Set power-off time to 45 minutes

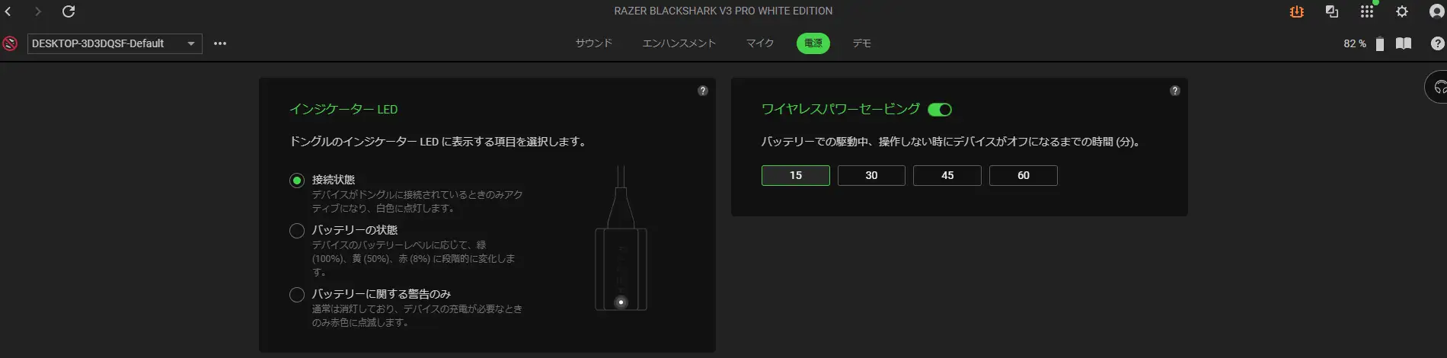[x=947, y=175]
